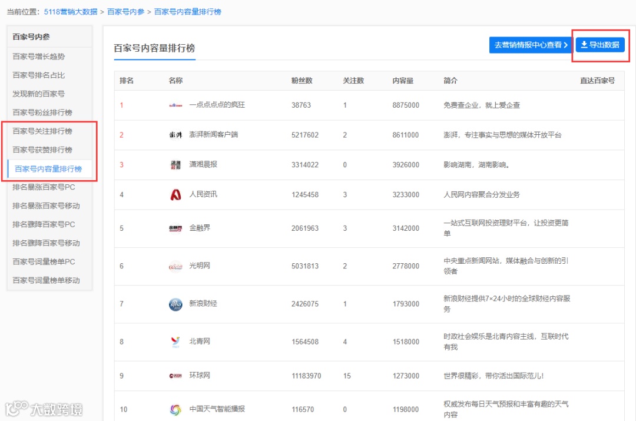Click the name 人民资讯

tap(203, 194)
